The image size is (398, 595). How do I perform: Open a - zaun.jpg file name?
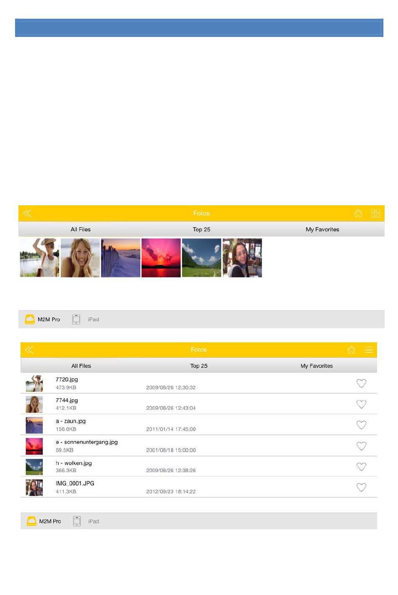click(x=70, y=421)
